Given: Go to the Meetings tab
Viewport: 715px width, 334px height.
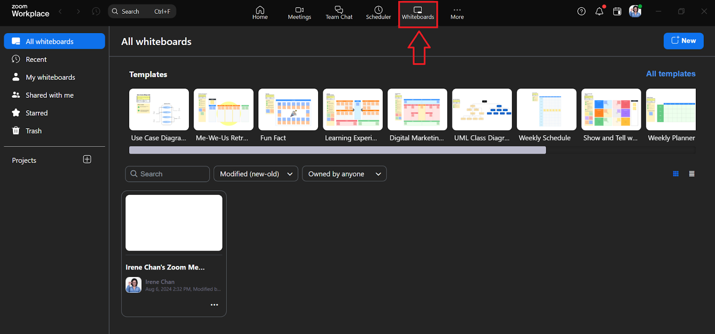Looking at the screenshot, I should (299, 13).
